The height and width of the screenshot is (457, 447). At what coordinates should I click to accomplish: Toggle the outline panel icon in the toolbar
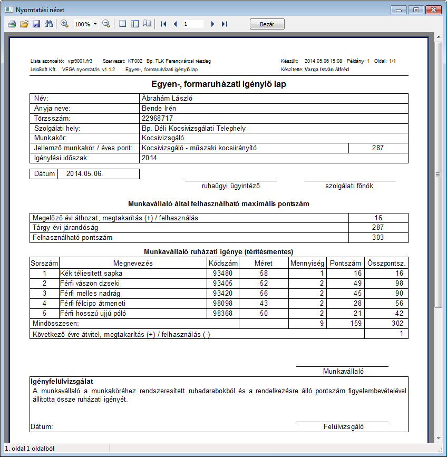pos(135,24)
